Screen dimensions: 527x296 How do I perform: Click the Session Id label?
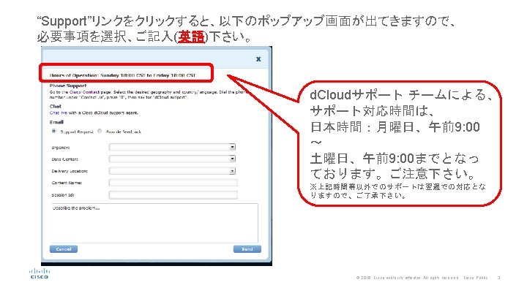(x=63, y=195)
